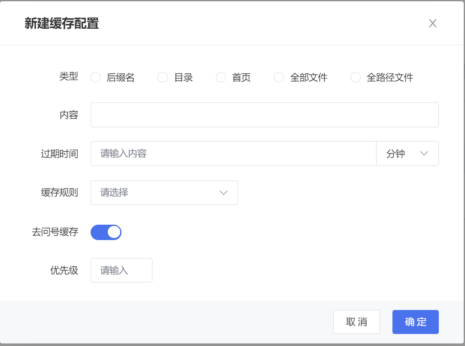Click into the 内容 text field
This screenshot has width=465, height=346.
264,115
